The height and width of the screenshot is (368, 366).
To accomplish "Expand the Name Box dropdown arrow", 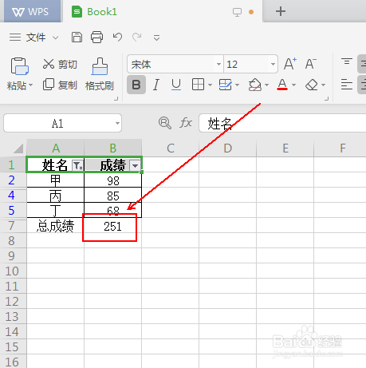I will tap(117, 124).
